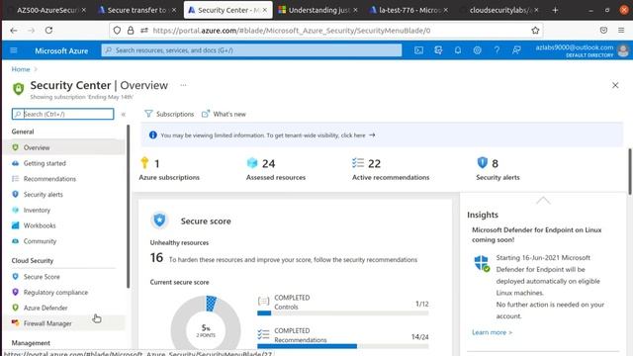
Task: Bookmark this page with star icon
Action: coord(535,31)
